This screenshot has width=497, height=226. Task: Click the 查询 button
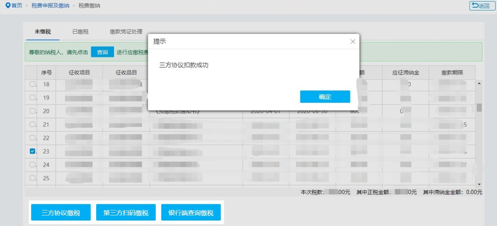coord(102,52)
